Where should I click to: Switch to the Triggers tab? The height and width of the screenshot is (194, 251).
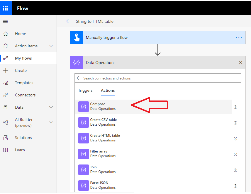(85, 90)
